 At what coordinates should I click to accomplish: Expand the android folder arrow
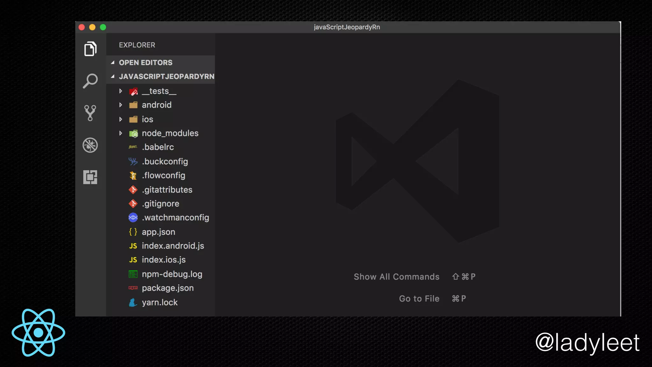tap(121, 105)
